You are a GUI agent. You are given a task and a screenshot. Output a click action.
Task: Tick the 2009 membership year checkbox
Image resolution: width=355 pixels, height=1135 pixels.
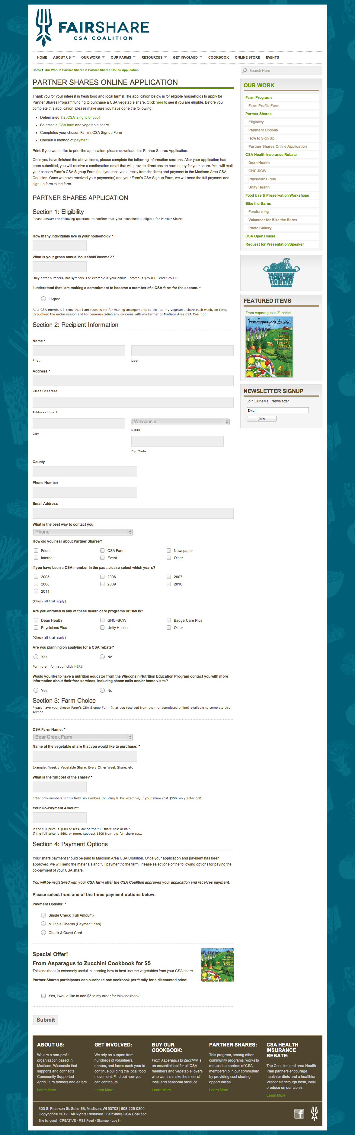pyautogui.click(x=102, y=584)
